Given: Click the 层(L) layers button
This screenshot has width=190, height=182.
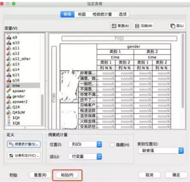Looking at the screenshot, I should click(177, 26).
